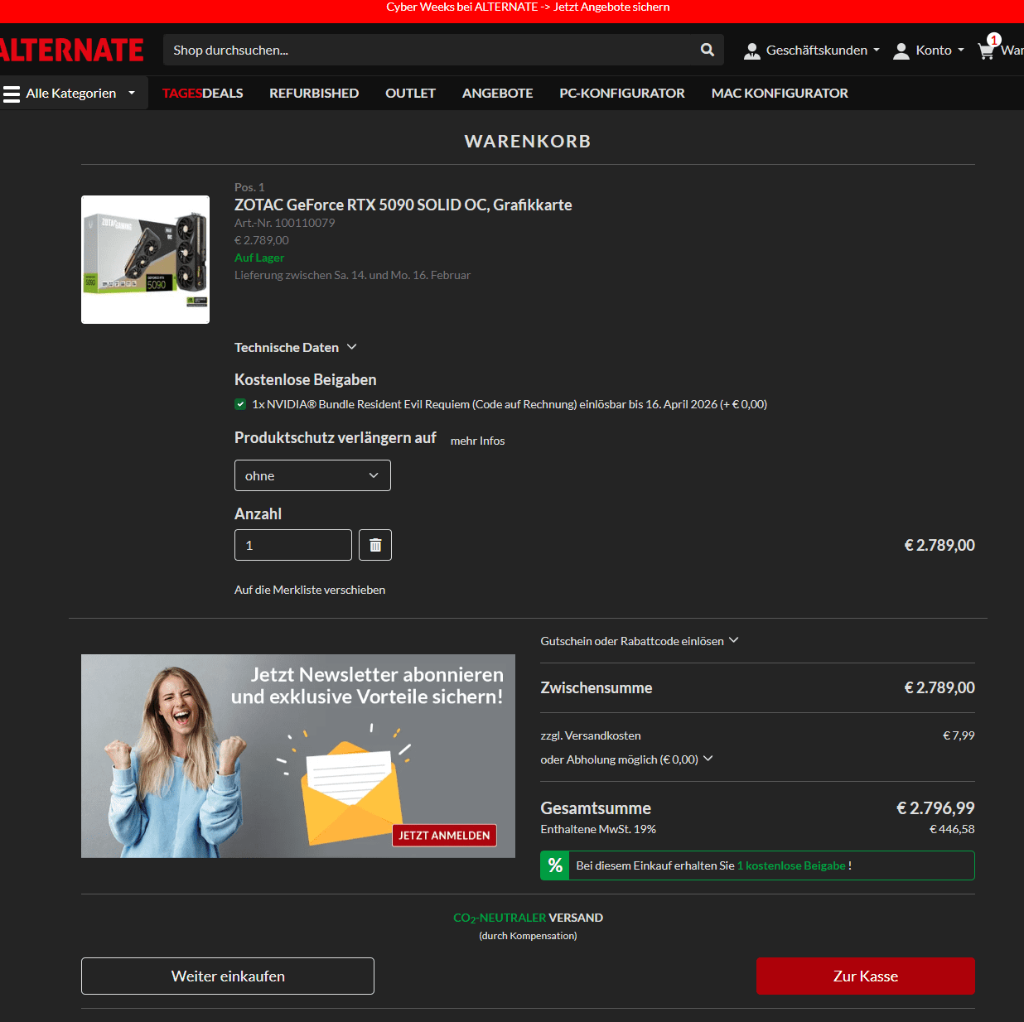This screenshot has height=1022, width=1024.
Task: Click the RTX 5090 product thumbnail
Action: coord(145,259)
